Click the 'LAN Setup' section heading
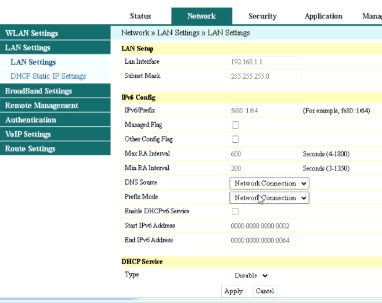This screenshot has height=303, width=382. pos(137,48)
